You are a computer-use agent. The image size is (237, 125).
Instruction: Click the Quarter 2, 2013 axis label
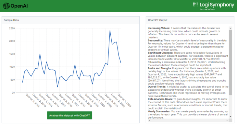pos(39,100)
